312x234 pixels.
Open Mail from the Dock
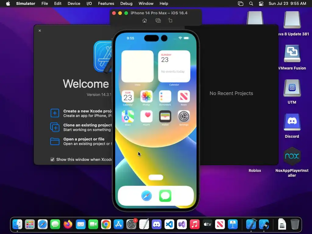point(80,225)
